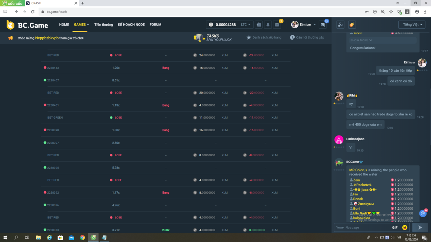Open the wallet icon beside LTC balance
The image size is (431, 242).
tap(259, 25)
